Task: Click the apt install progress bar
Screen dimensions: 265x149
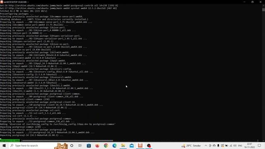Action: coord(140,141)
